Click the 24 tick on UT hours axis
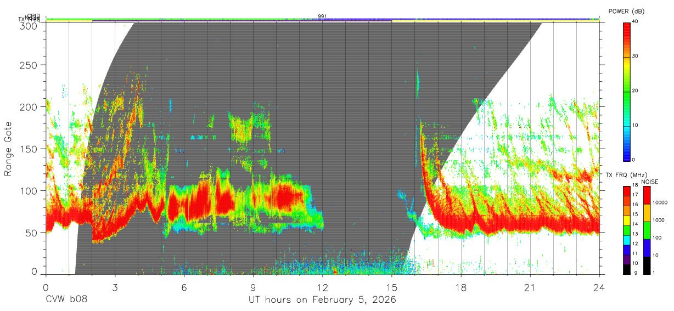Screen dimensions: 674x311 tap(599, 287)
